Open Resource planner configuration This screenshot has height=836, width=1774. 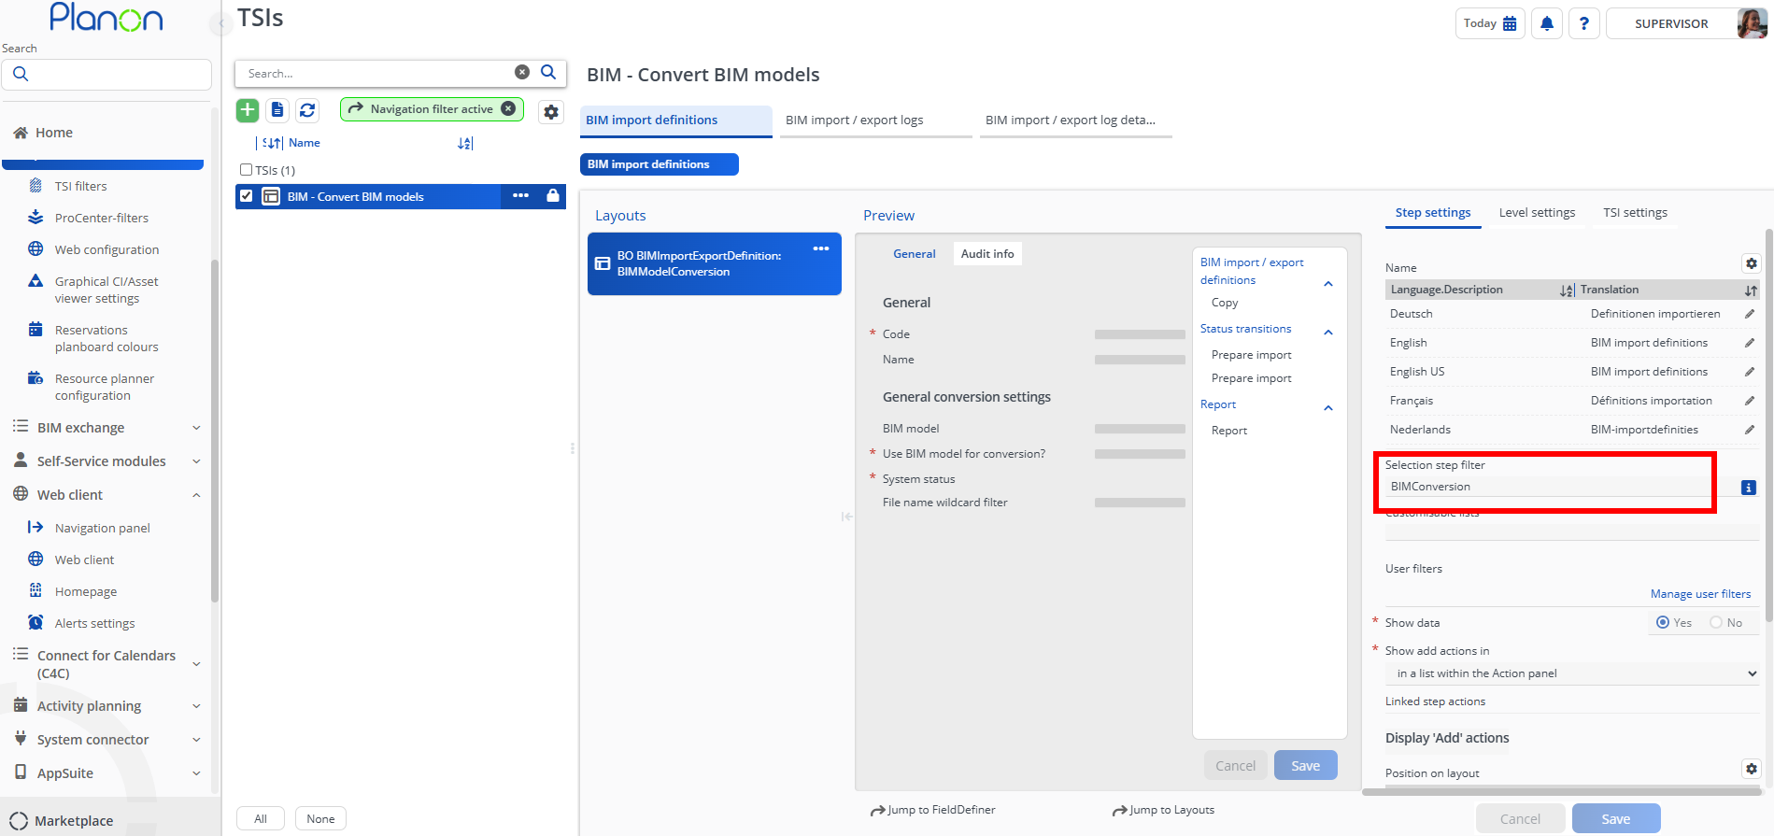click(x=105, y=387)
